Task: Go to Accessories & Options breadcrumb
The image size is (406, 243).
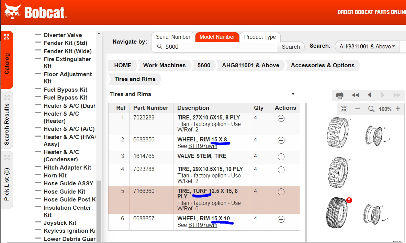Action: 323,65
